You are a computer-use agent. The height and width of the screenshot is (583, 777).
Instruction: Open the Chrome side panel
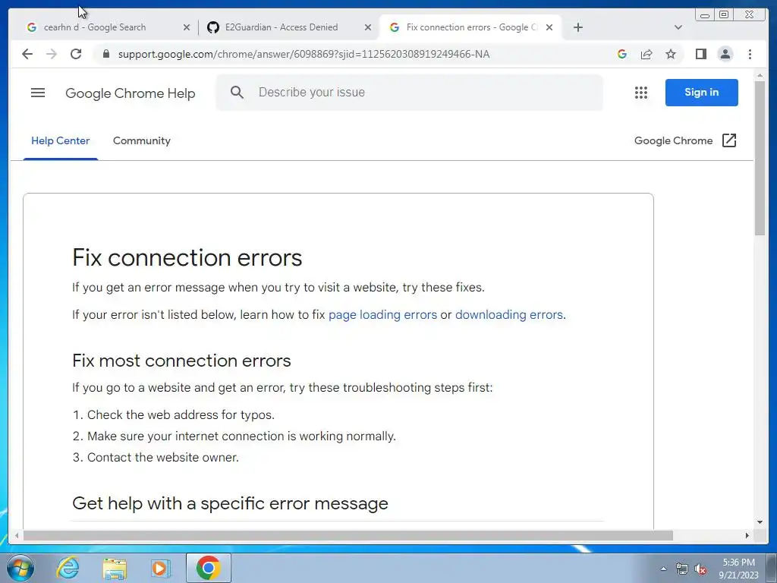pyautogui.click(x=700, y=54)
